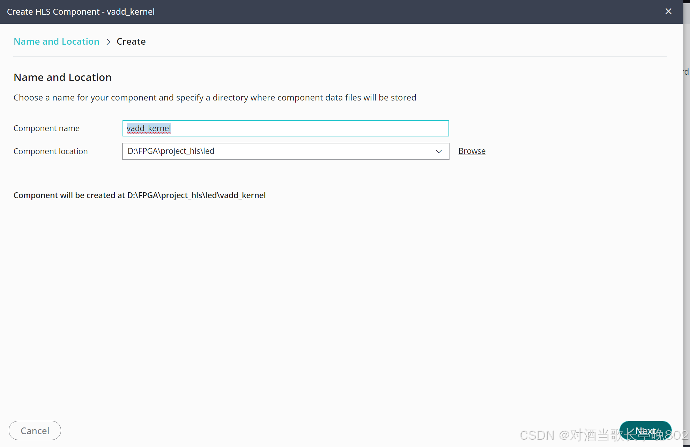Click the breadcrumb chevron separator arrow

coord(108,42)
